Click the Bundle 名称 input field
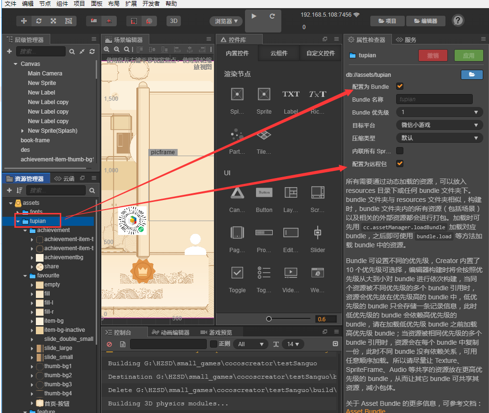The image size is (489, 413). pos(434,99)
